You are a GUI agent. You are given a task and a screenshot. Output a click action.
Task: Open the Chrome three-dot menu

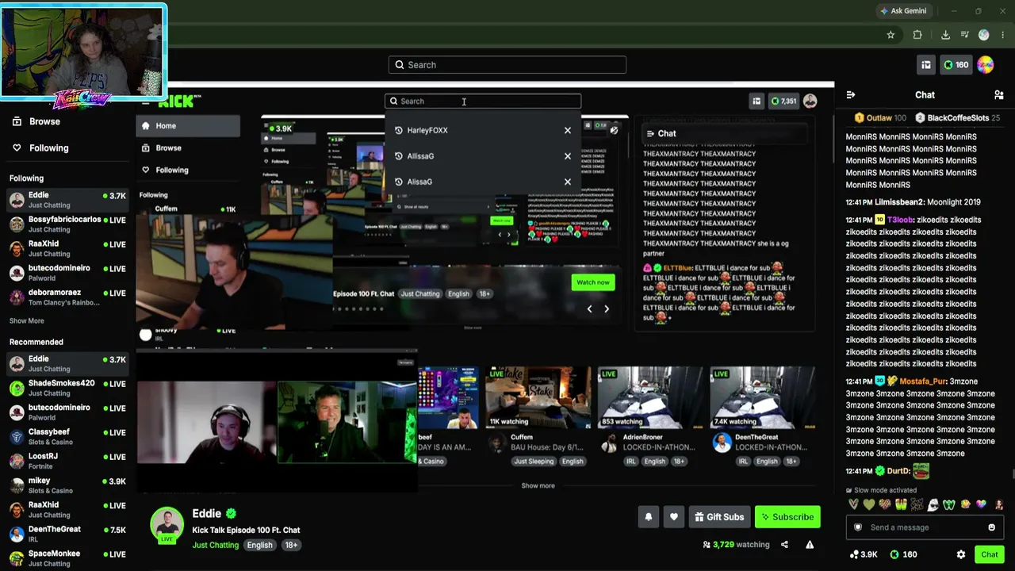(1003, 35)
